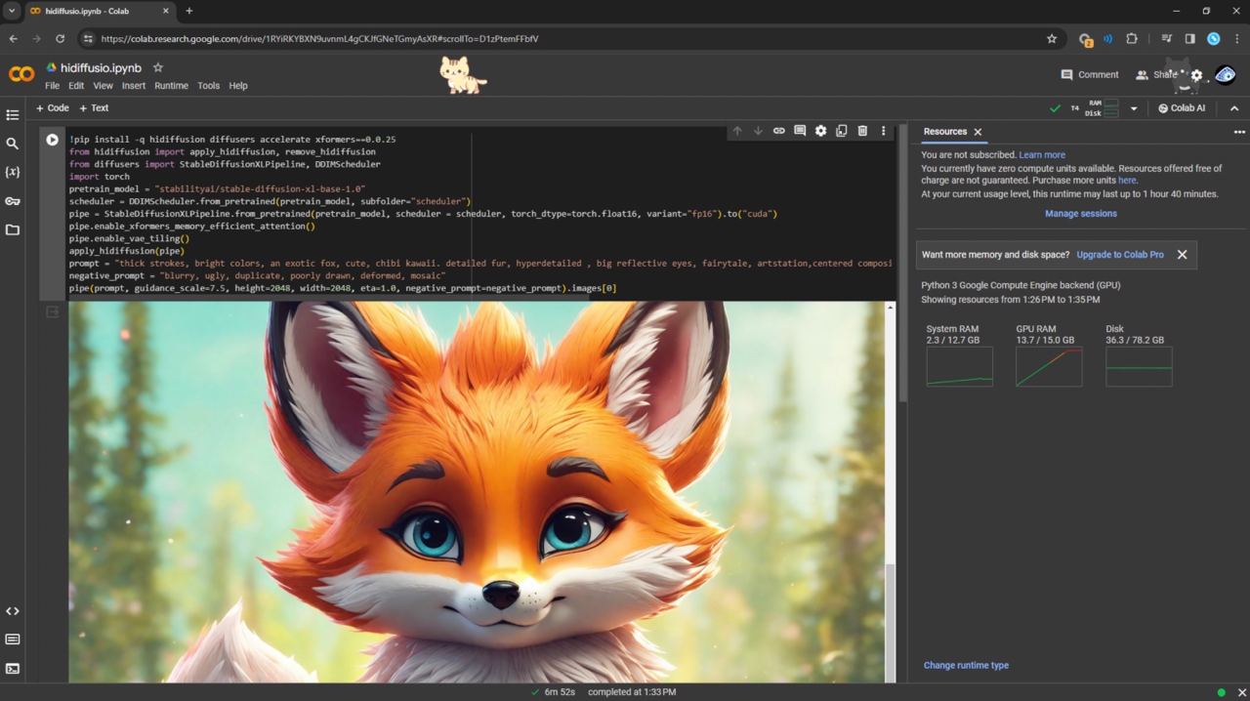
Task: Open the Runtime menu
Action: [x=171, y=86]
